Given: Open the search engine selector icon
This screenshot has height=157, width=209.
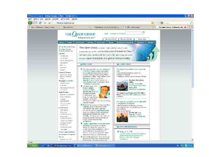Looking at the screenshot, I should tap(162, 23).
